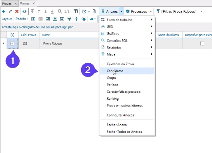
Task: Click the area chart icon in layout bar
Action: (91, 19)
